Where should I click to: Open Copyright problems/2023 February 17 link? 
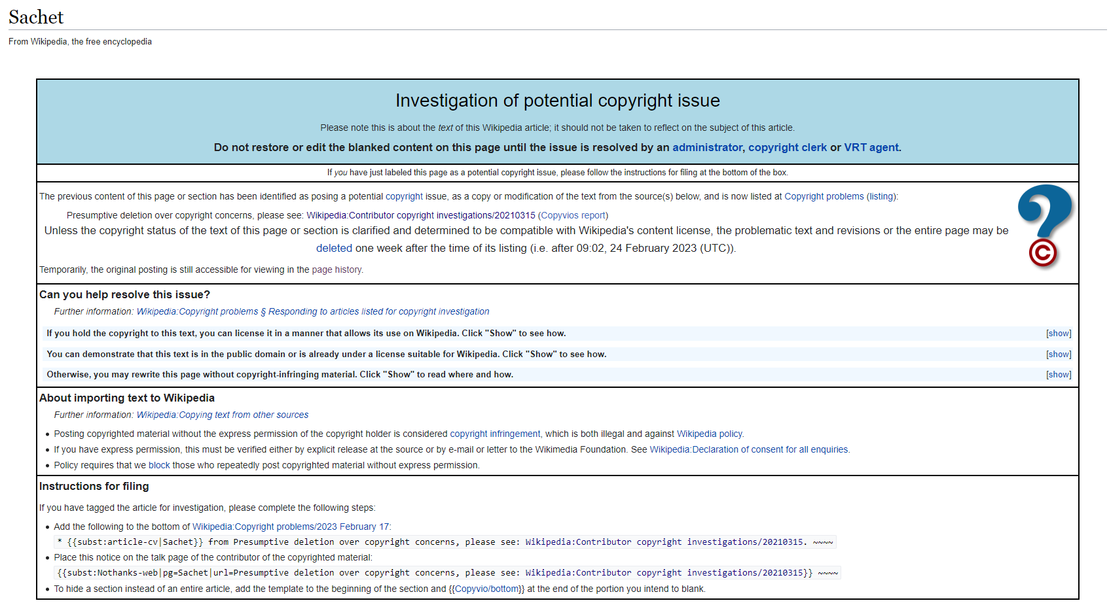(x=291, y=527)
